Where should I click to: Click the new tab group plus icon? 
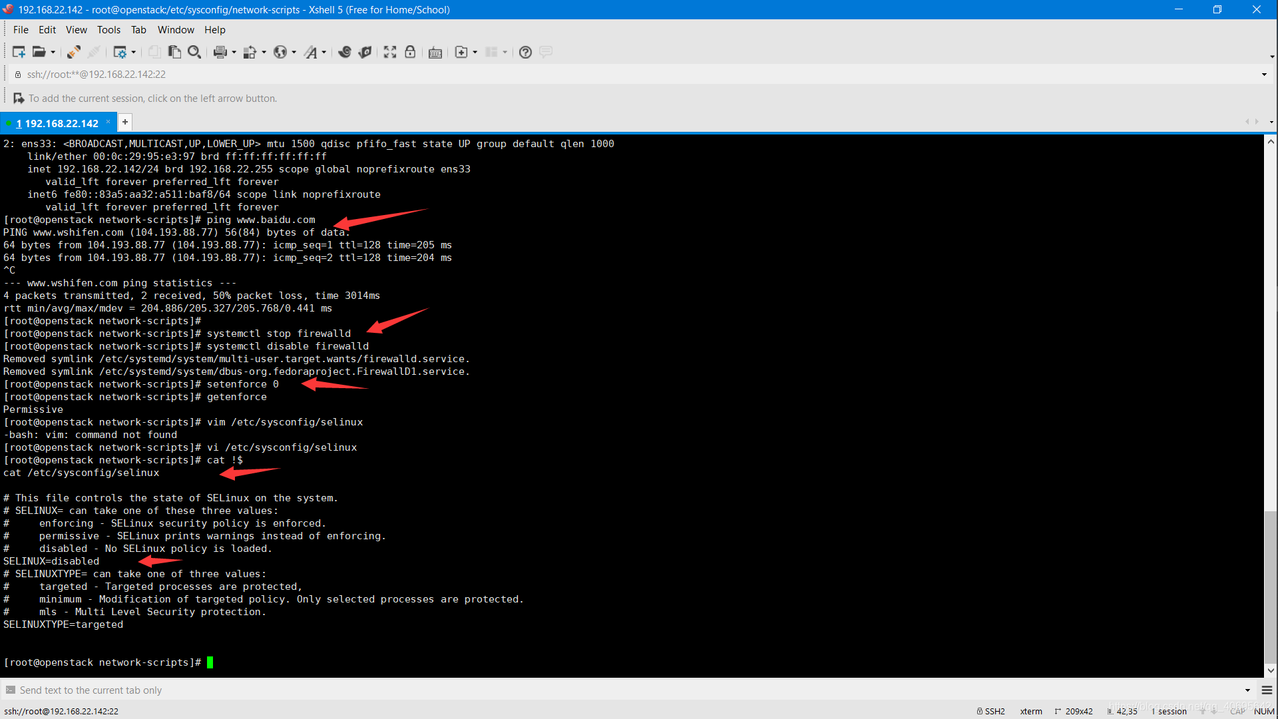(461, 52)
